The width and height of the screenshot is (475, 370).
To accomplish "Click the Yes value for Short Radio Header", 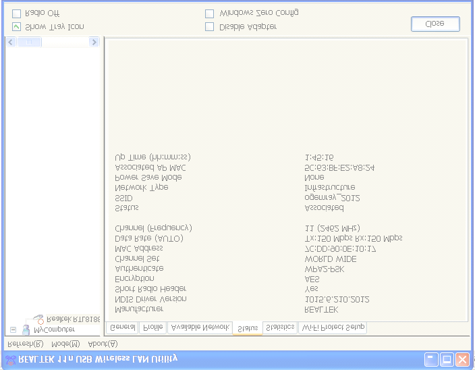I will pyautogui.click(x=311, y=290).
